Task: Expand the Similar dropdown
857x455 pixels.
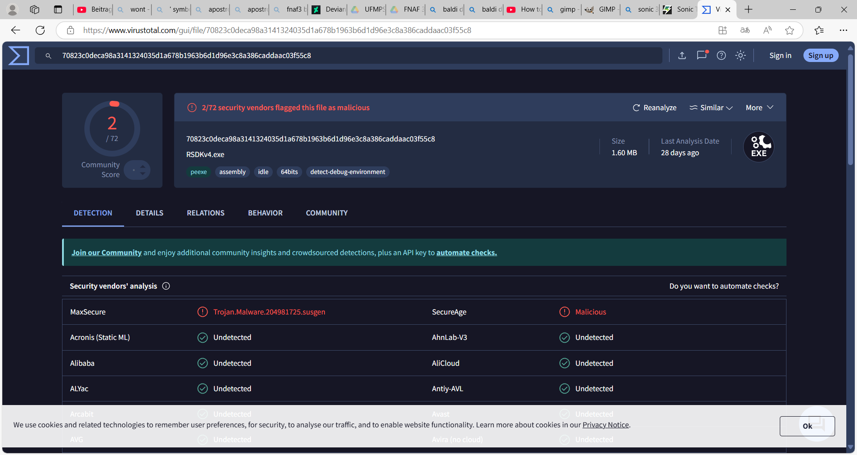Action: 711,108
